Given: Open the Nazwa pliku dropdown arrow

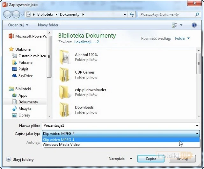Looking at the screenshot, I should [x=197, y=126].
